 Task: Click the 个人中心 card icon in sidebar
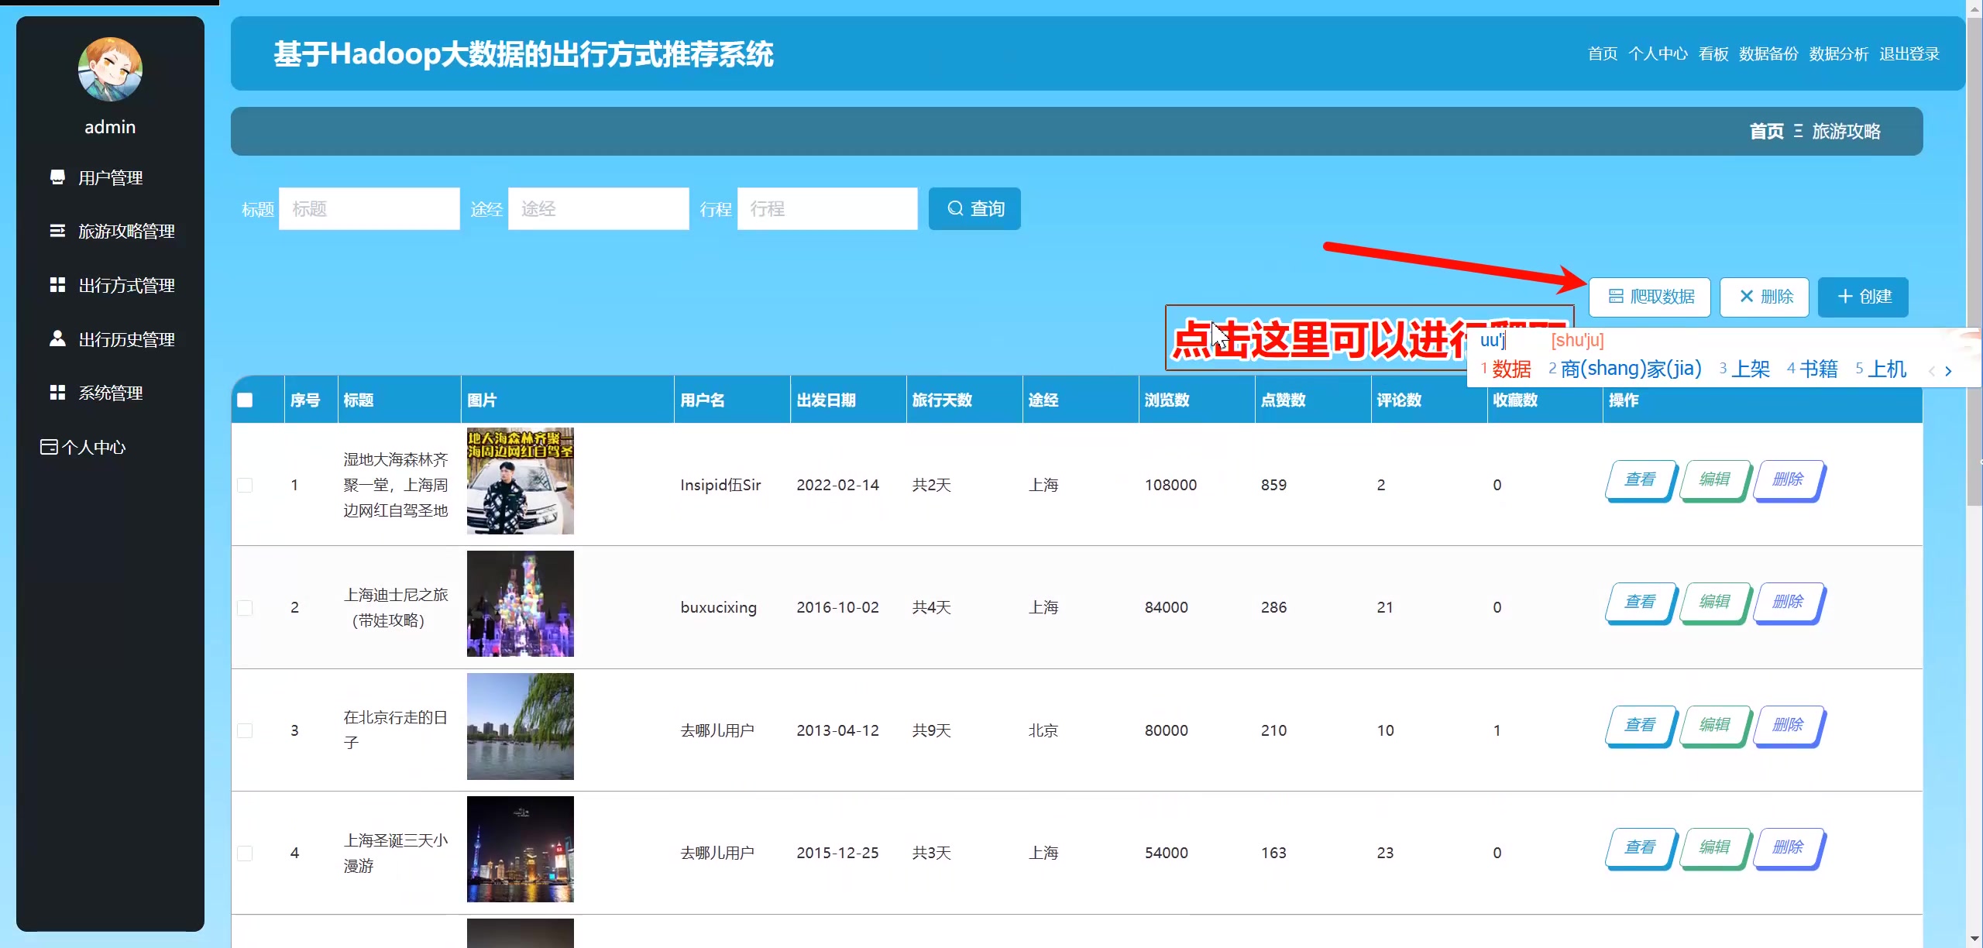(49, 447)
